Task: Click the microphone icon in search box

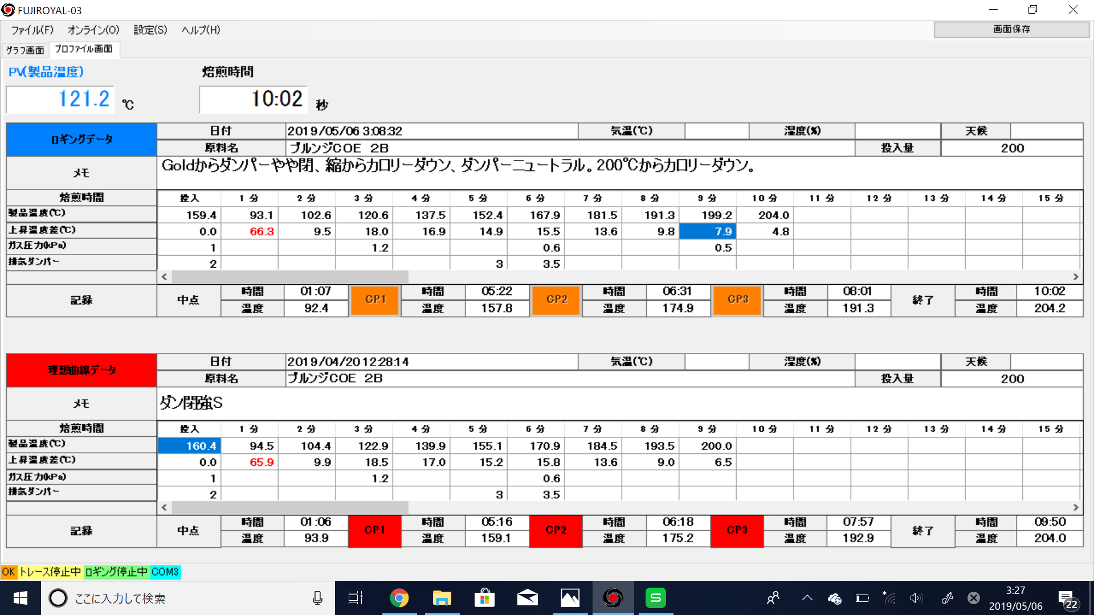Action: (317, 598)
